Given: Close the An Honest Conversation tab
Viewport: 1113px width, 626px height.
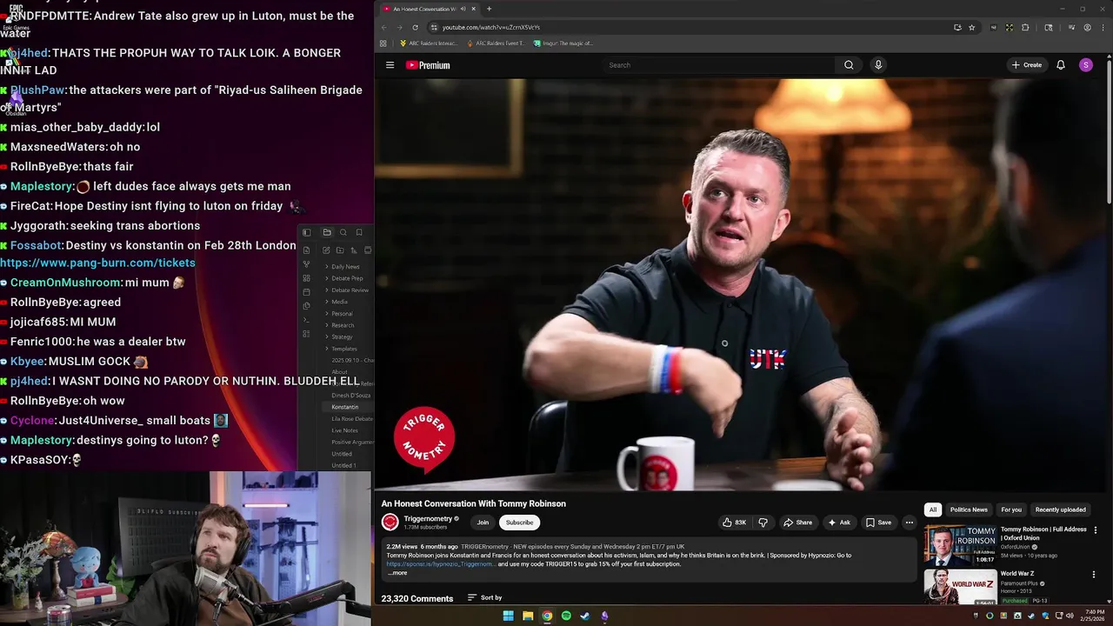Looking at the screenshot, I should pyautogui.click(x=473, y=9).
